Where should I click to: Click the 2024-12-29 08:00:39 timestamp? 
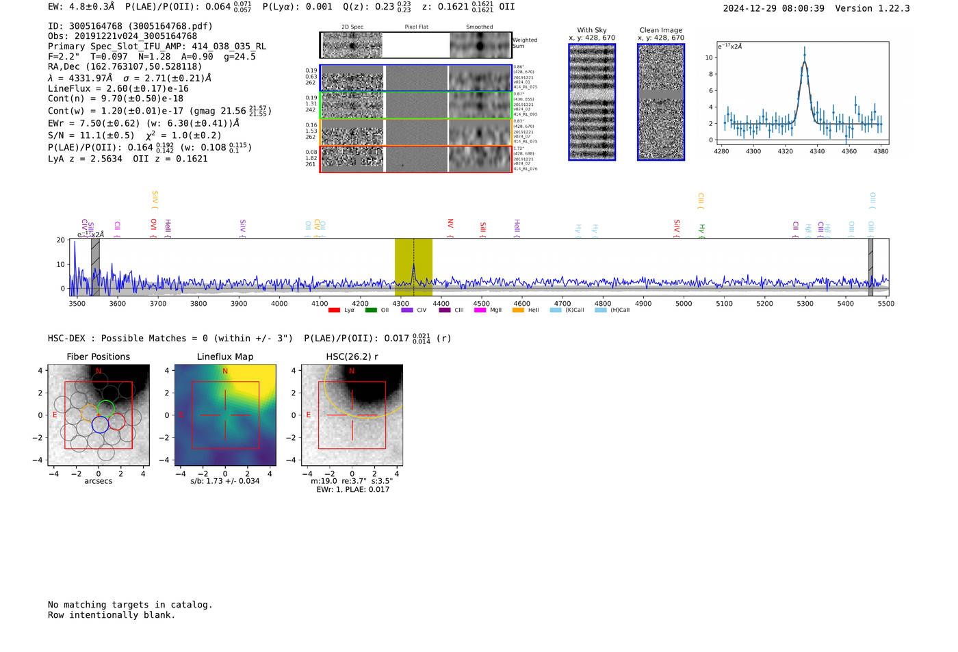[774, 8]
